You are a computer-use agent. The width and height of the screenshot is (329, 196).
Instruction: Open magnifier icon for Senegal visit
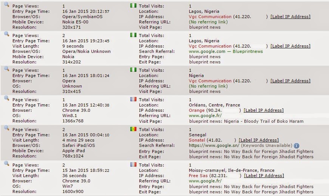(6, 128)
